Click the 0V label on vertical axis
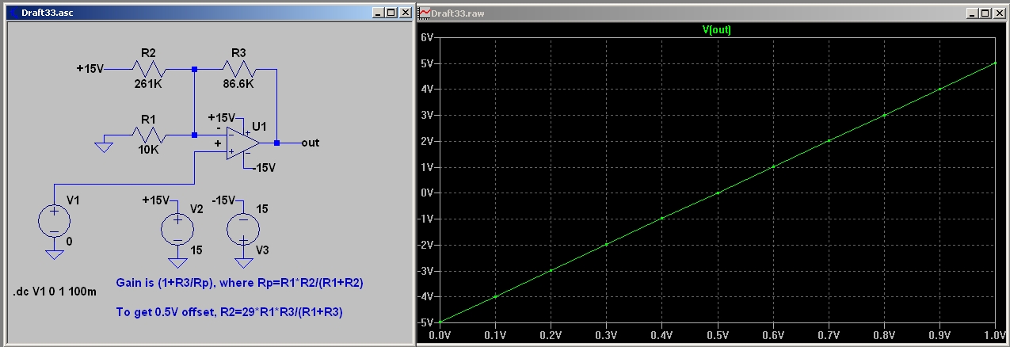 [x=428, y=193]
